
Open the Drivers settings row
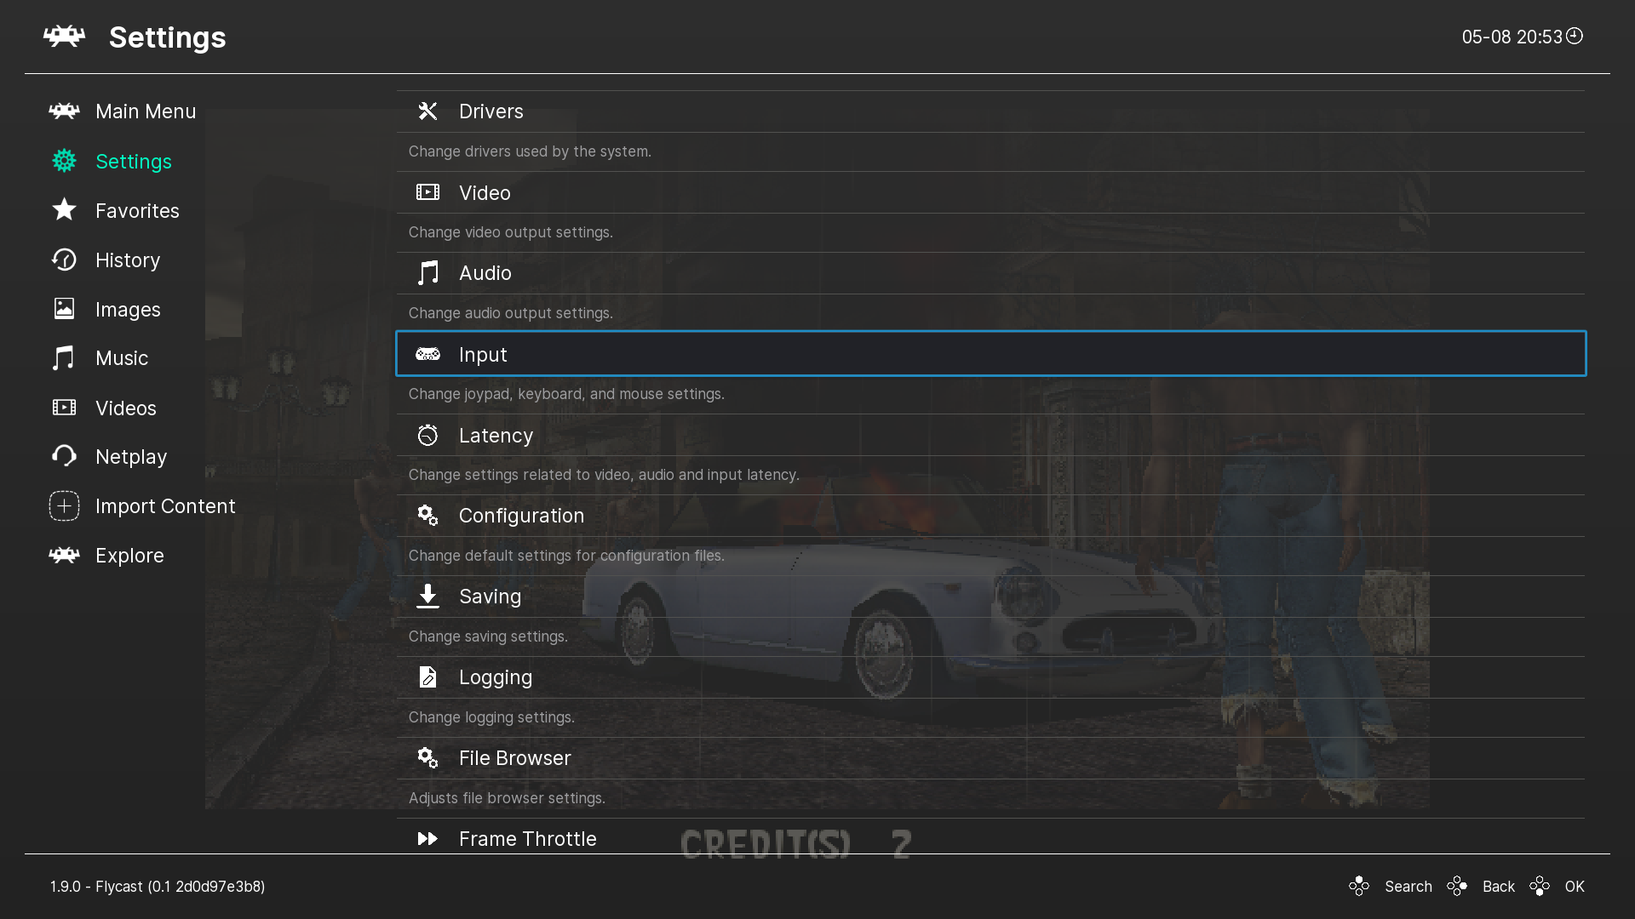(x=990, y=111)
